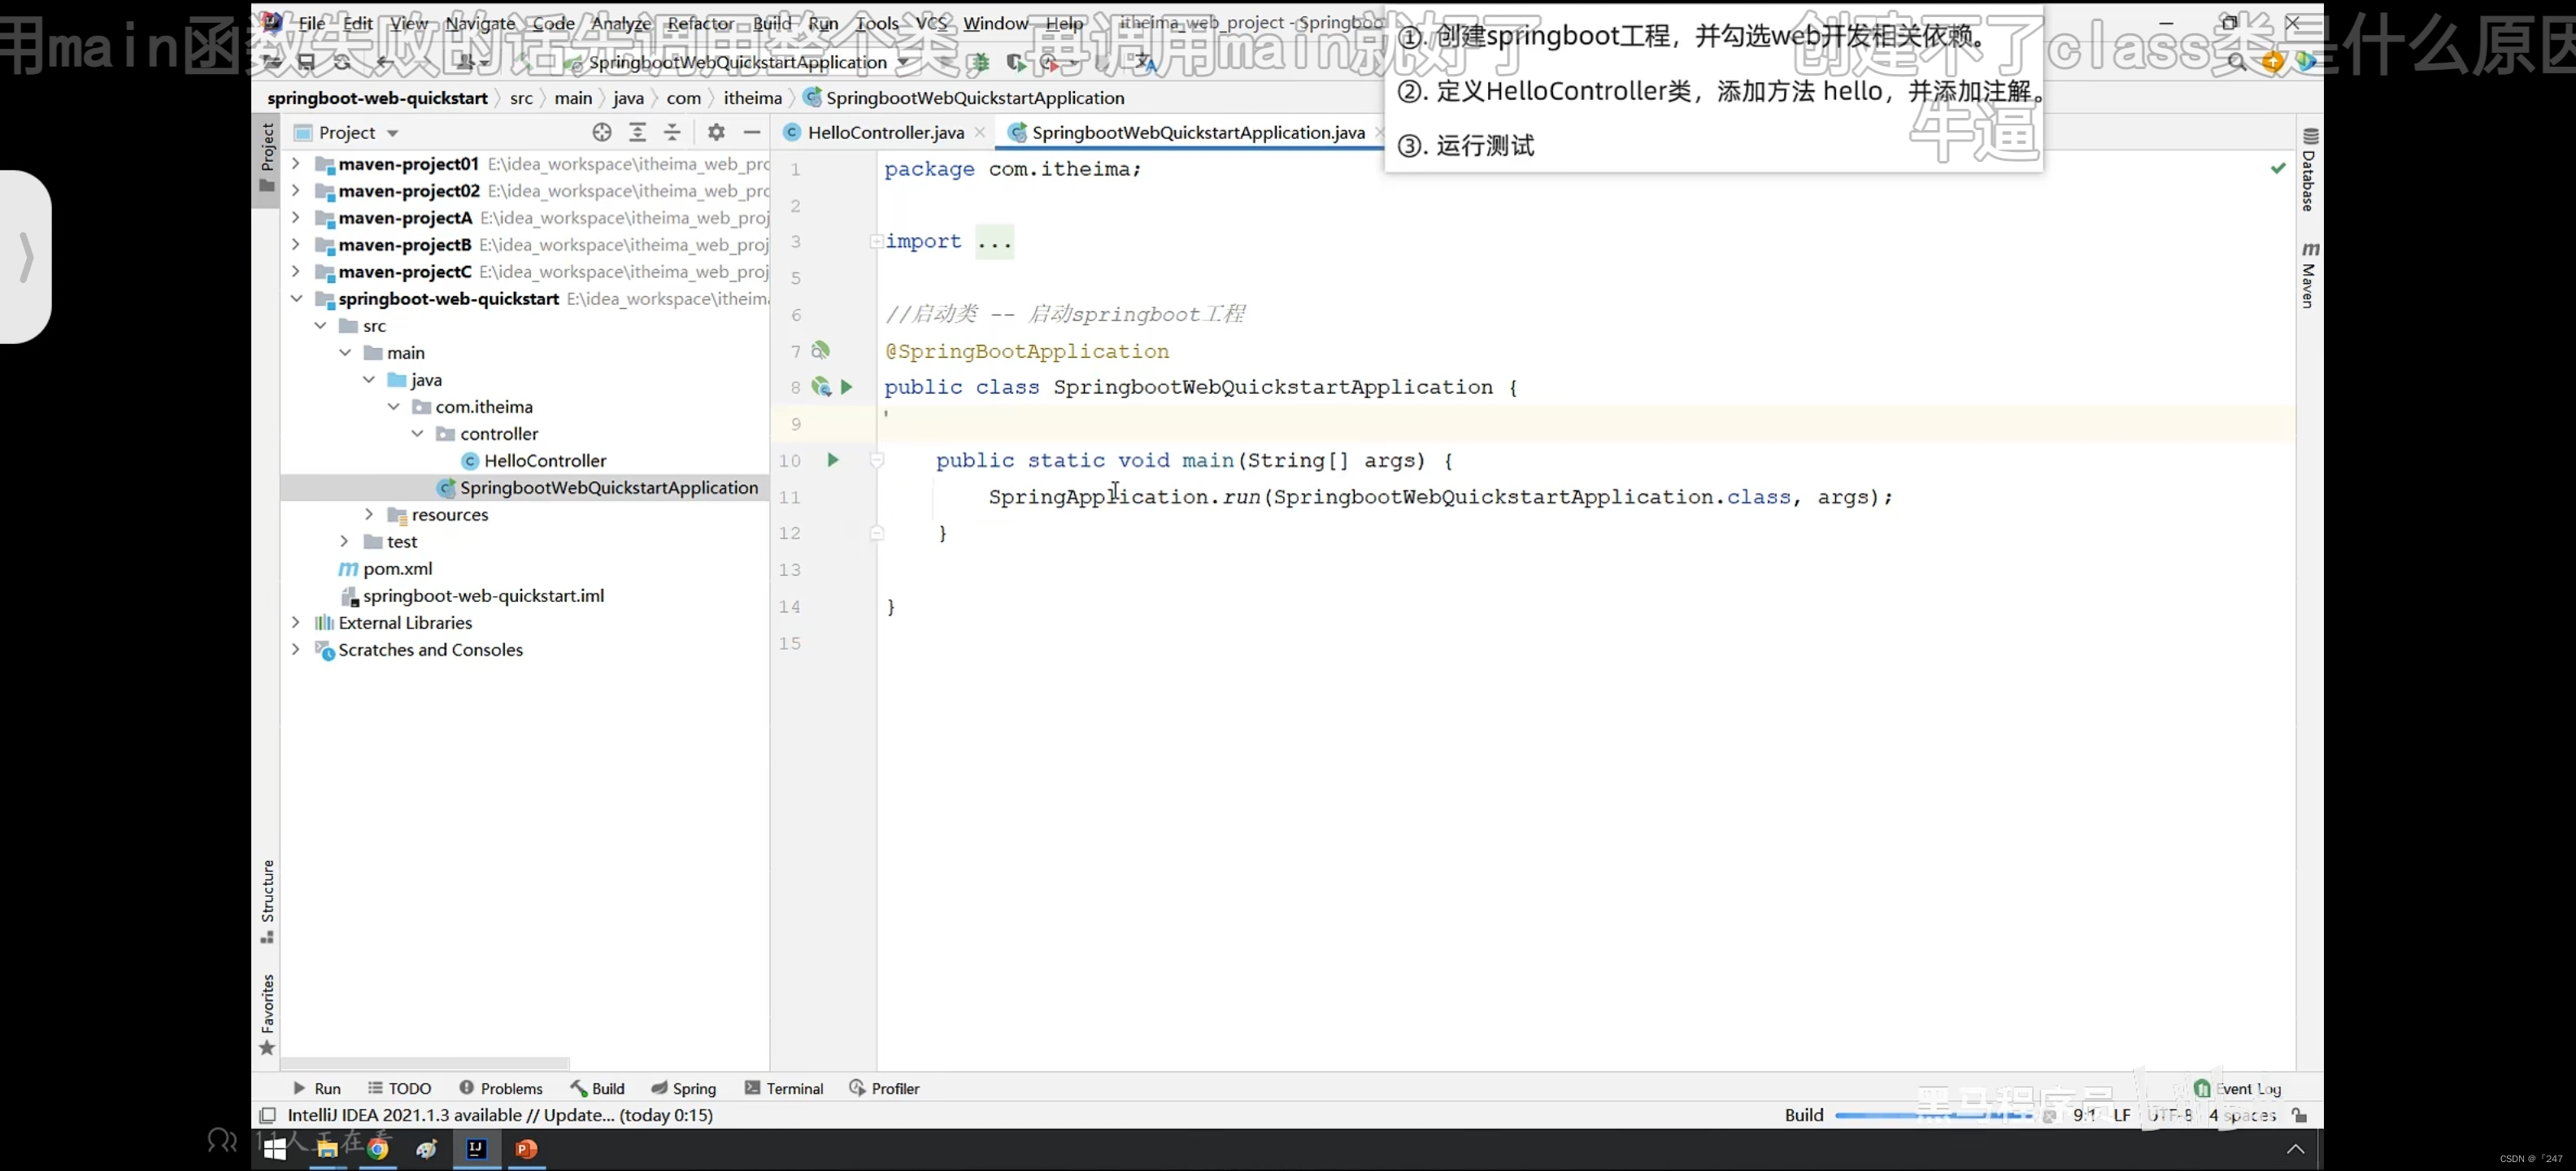Click 'itheima' in breadcrumb path

coord(752,98)
